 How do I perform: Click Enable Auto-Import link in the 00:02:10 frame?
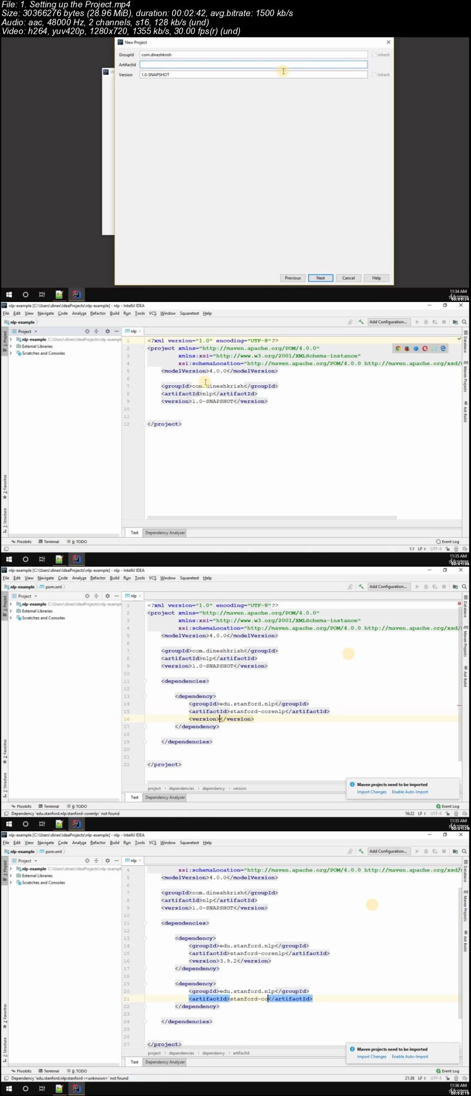pyautogui.click(x=410, y=1057)
